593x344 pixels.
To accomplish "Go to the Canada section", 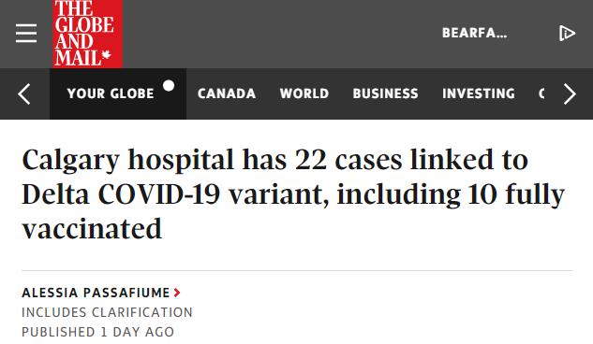I will pyautogui.click(x=227, y=93).
